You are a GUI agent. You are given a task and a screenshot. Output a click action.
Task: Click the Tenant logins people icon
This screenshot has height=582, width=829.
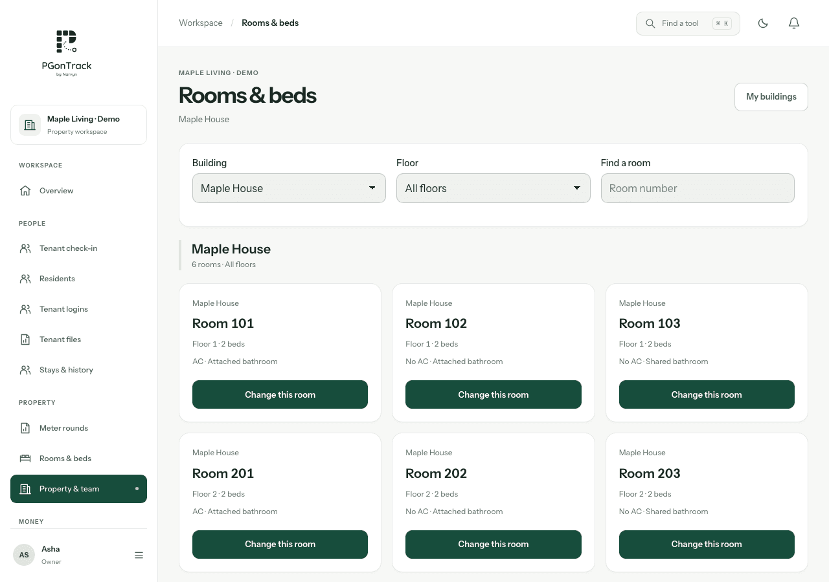coord(25,309)
